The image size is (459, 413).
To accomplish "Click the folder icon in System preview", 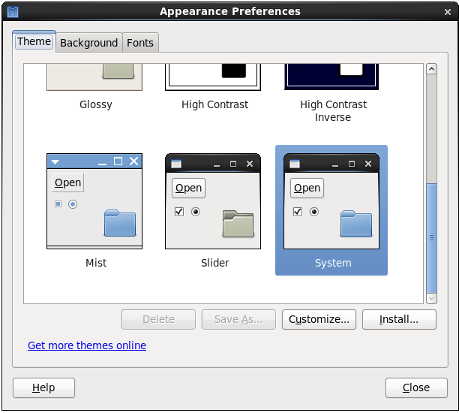I will coord(356,224).
